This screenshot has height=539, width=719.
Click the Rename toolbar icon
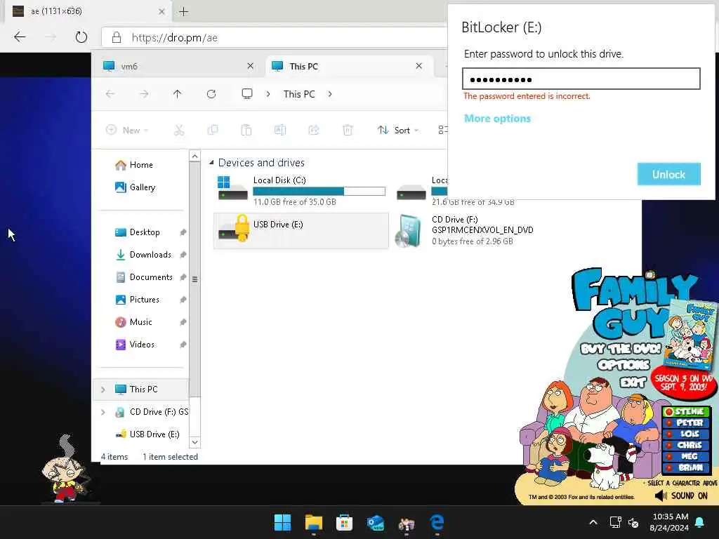pyautogui.click(x=279, y=130)
